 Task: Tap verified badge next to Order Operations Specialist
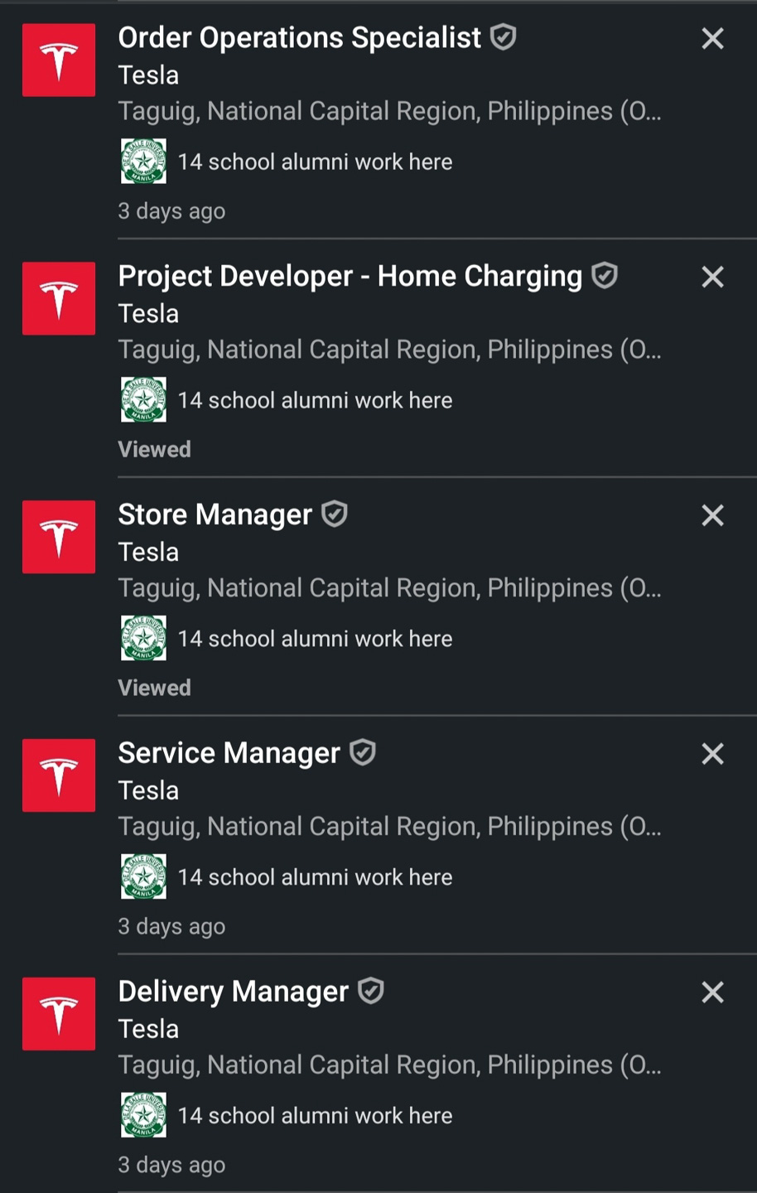point(504,37)
